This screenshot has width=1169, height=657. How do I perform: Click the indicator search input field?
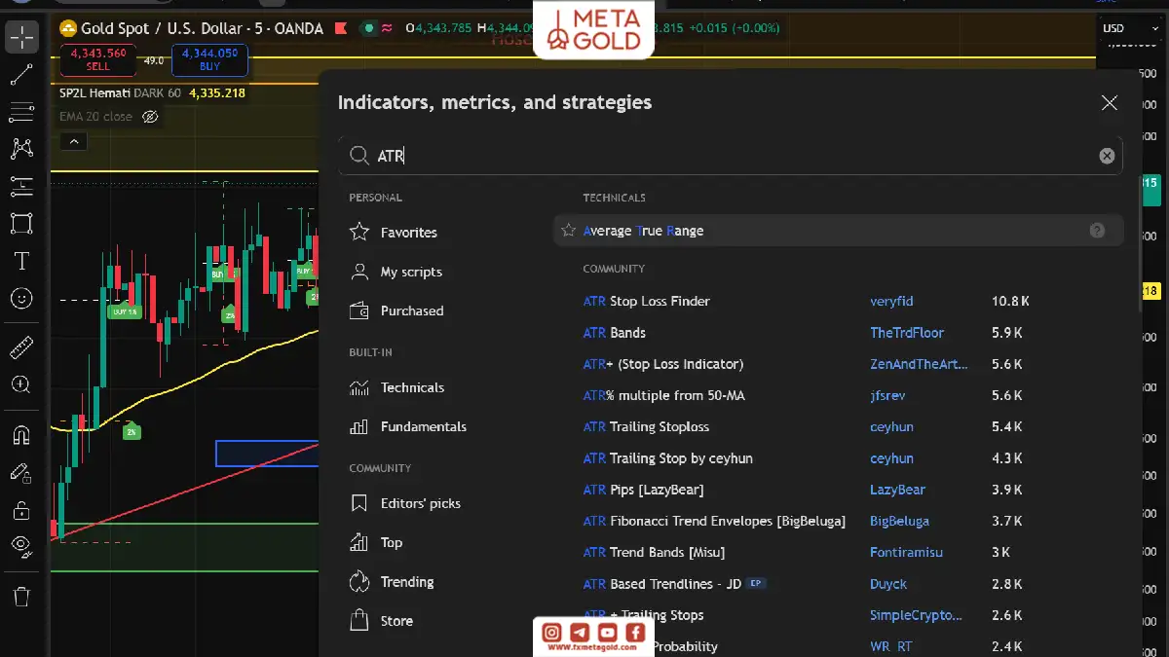click(731, 156)
